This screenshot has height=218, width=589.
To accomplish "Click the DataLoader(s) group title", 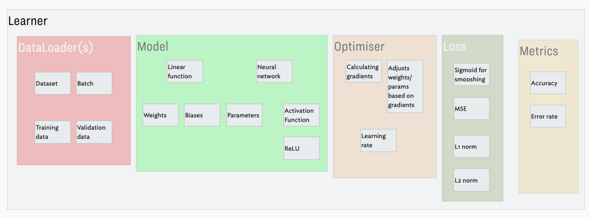I will (x=56, y=48).
